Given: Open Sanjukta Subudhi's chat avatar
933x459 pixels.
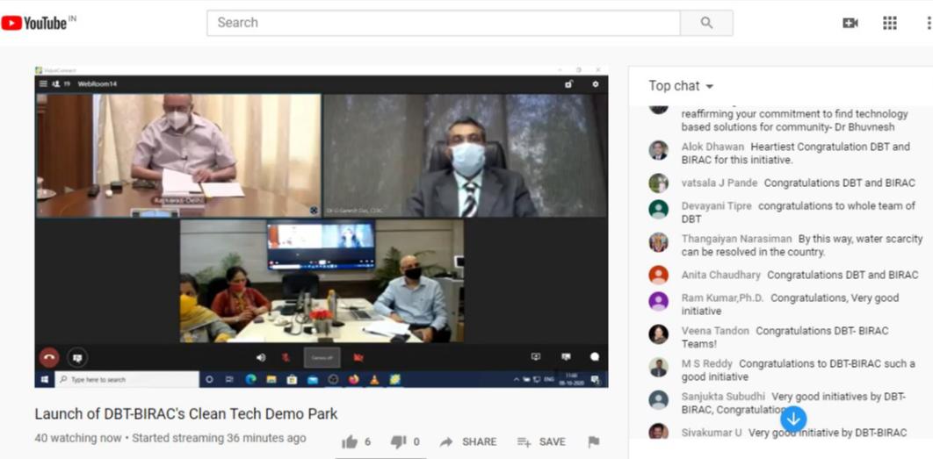Looking at the screenshot, I should (658, 399).
